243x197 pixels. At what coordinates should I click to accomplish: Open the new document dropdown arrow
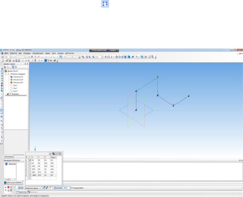pos(5,61)
